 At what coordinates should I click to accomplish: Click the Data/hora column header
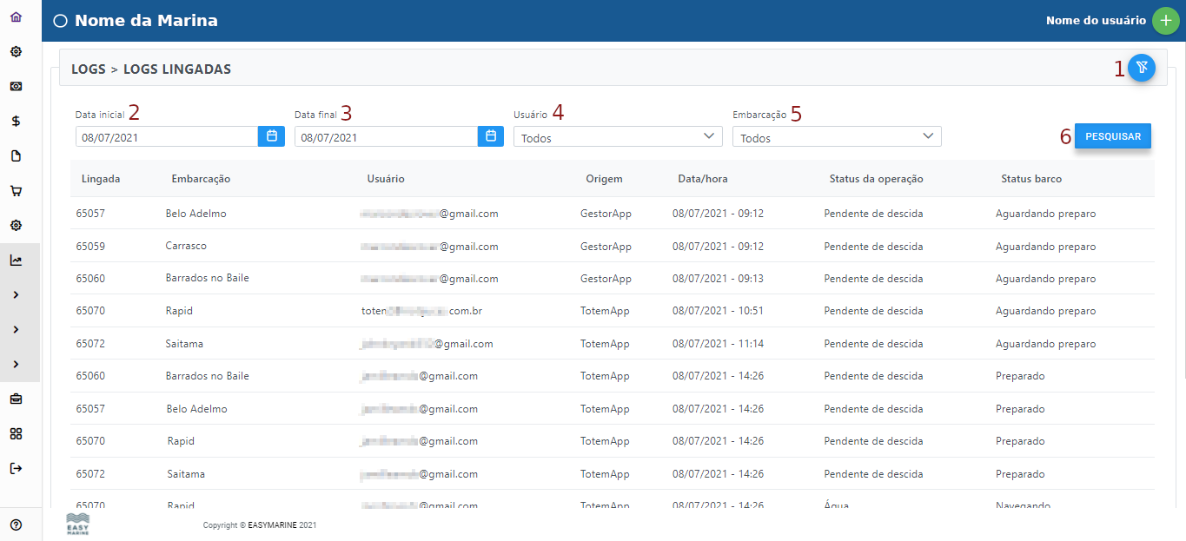click(x=702, y=179)
